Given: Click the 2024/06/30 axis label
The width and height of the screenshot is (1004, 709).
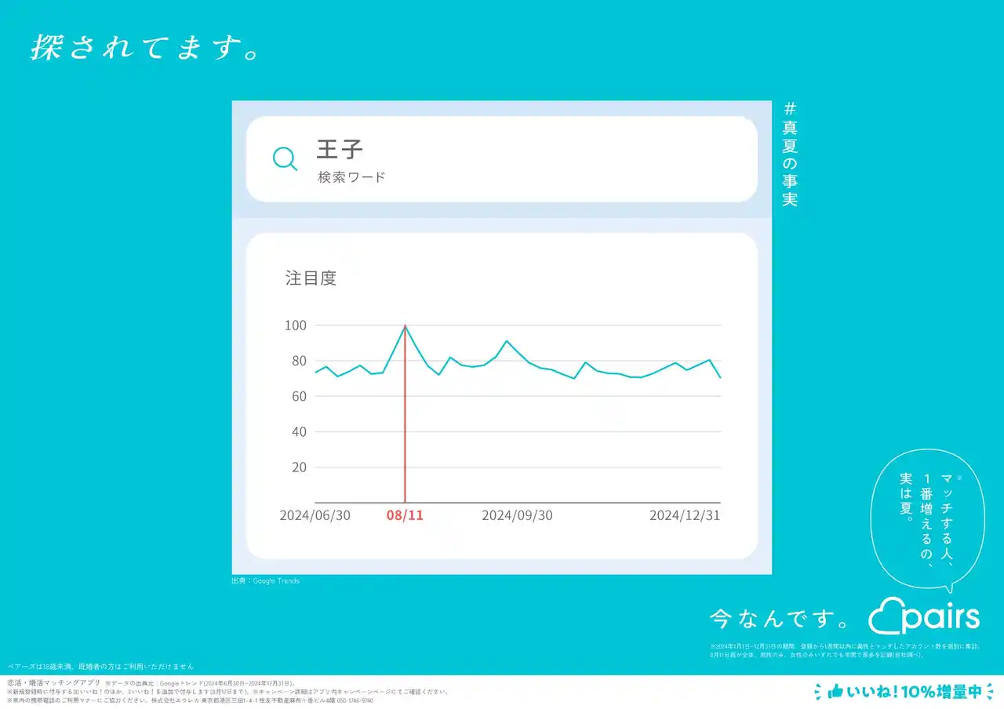Looking at the screenshot, I should coord(315,515).
